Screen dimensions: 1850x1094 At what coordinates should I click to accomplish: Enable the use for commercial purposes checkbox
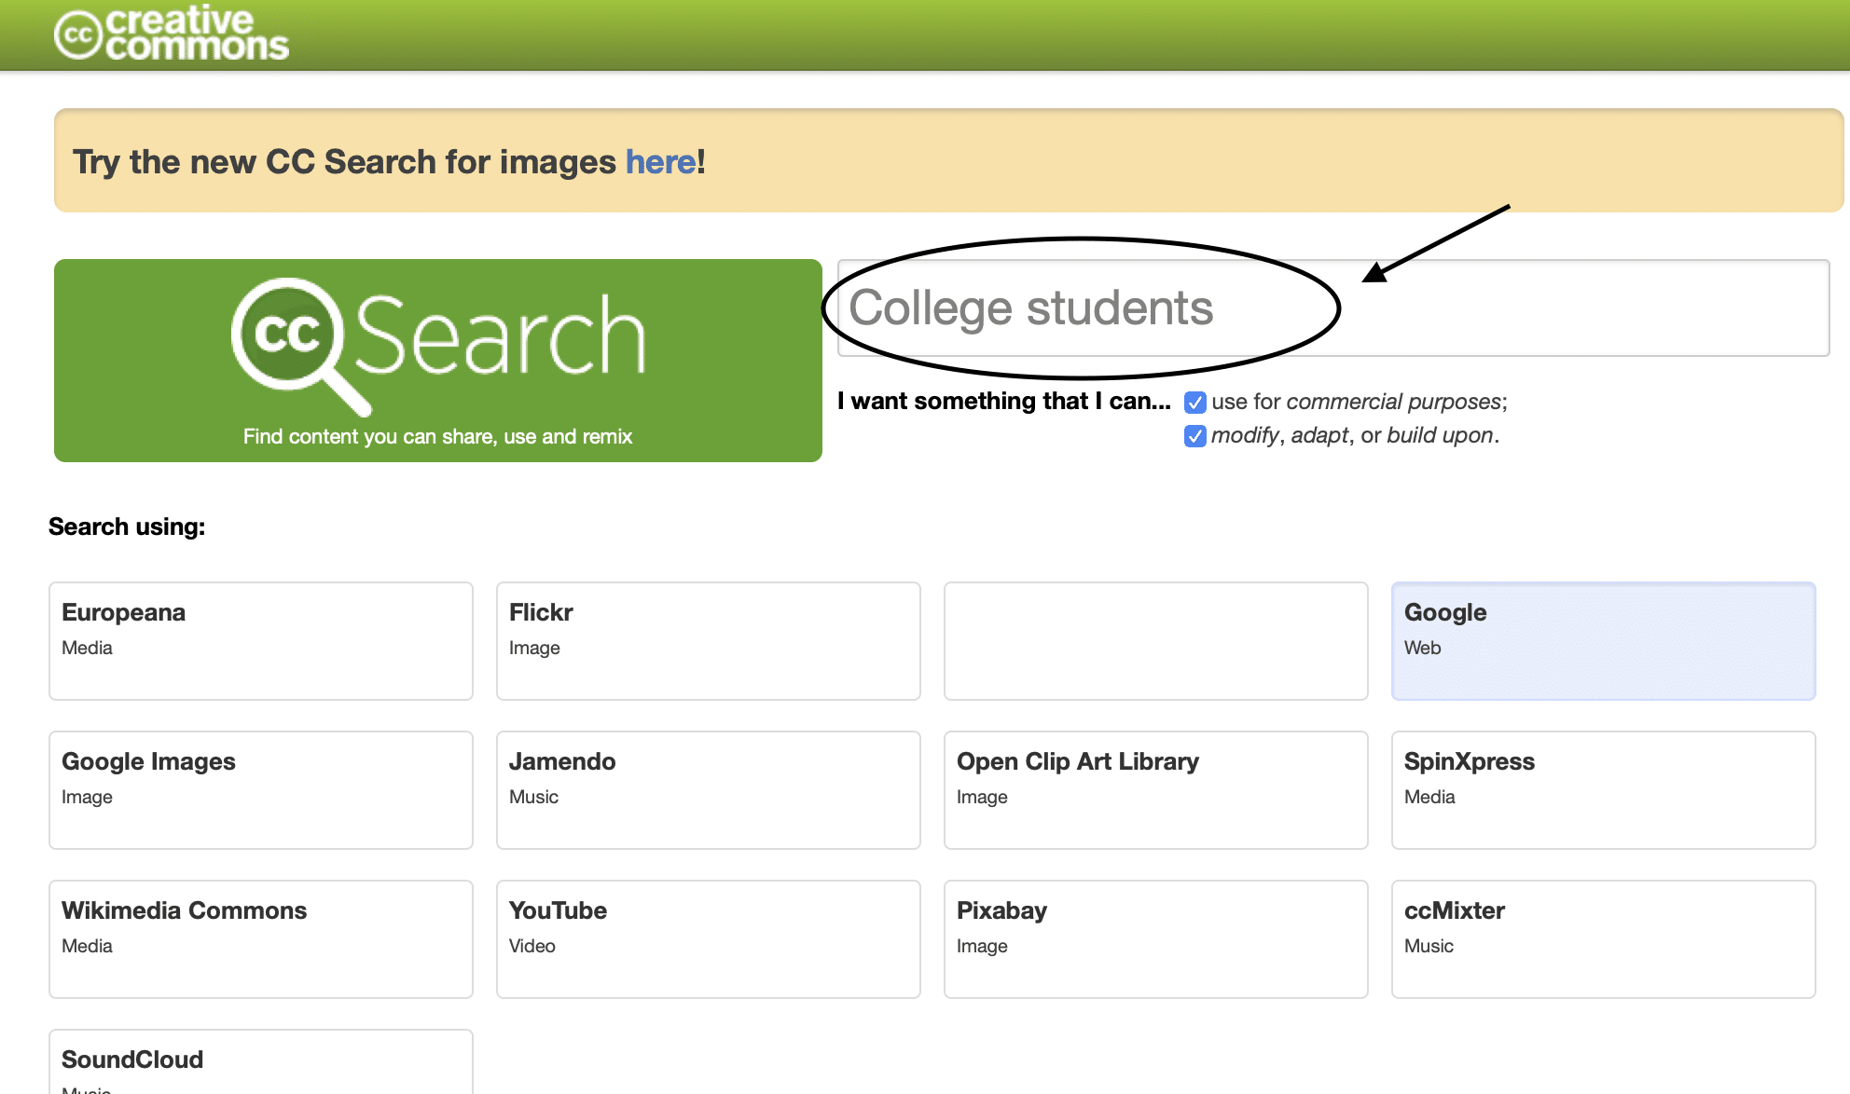click(x=1194, y=402)
